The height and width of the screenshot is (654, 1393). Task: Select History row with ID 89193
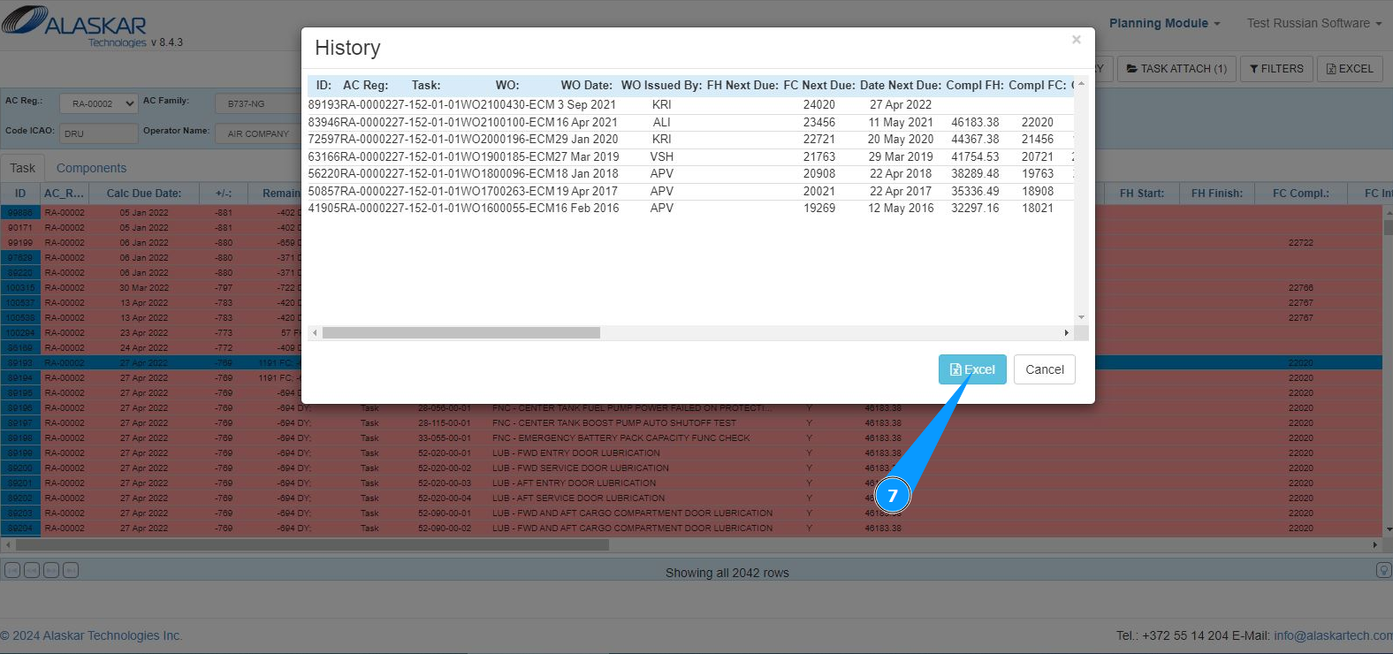click(x=690, y=104)
